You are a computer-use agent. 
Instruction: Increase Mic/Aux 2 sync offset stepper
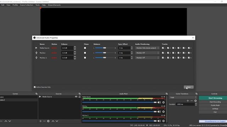pyautogui.click(x=132, y=57)
